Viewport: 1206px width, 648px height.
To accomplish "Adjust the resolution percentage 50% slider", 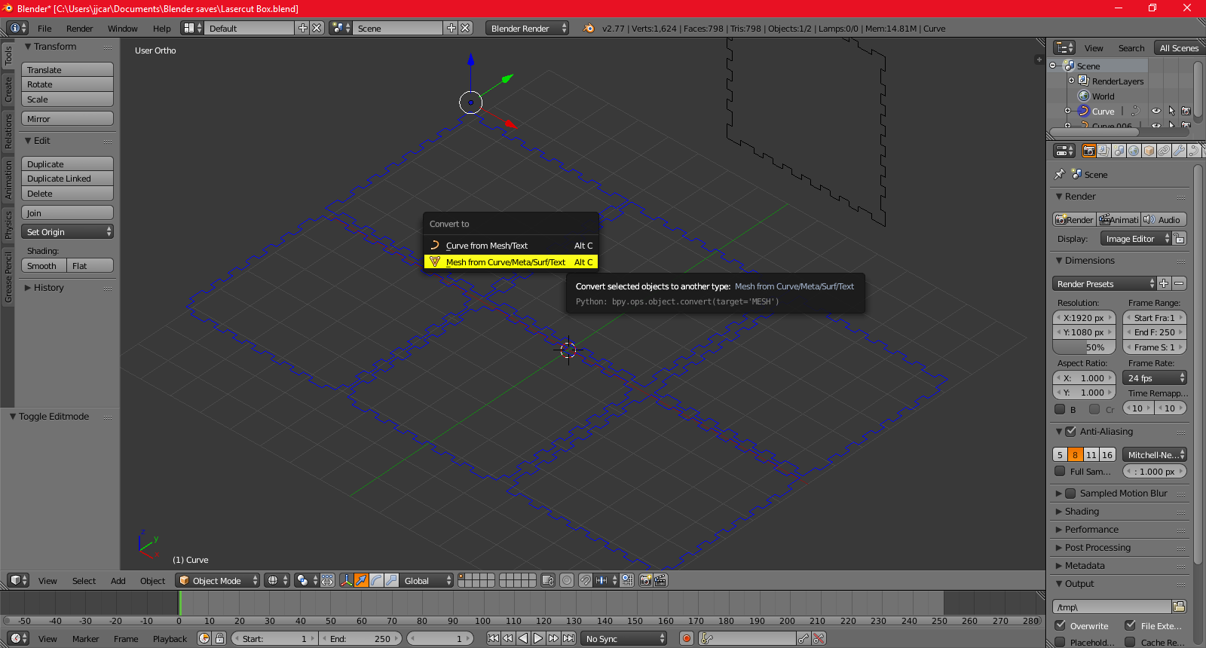I will [x=1084, y=347].
